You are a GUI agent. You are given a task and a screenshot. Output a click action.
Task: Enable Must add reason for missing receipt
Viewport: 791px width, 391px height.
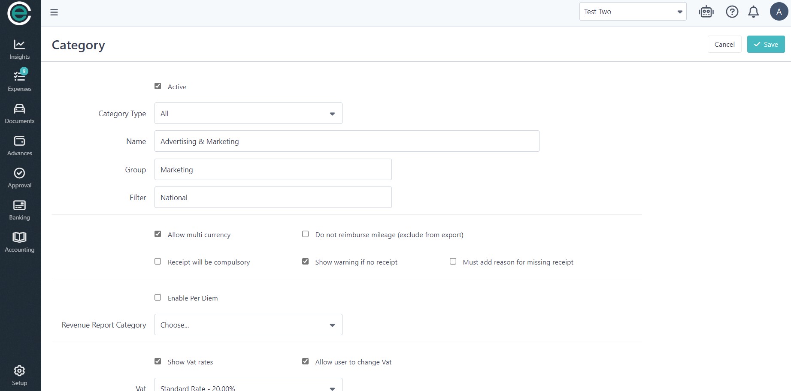453,262
